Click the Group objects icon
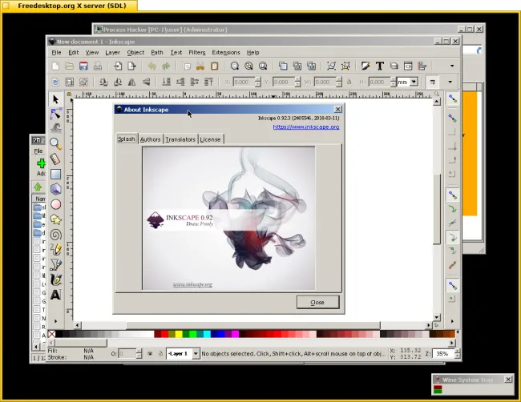 pyautogui.click(x=331, y=66)
